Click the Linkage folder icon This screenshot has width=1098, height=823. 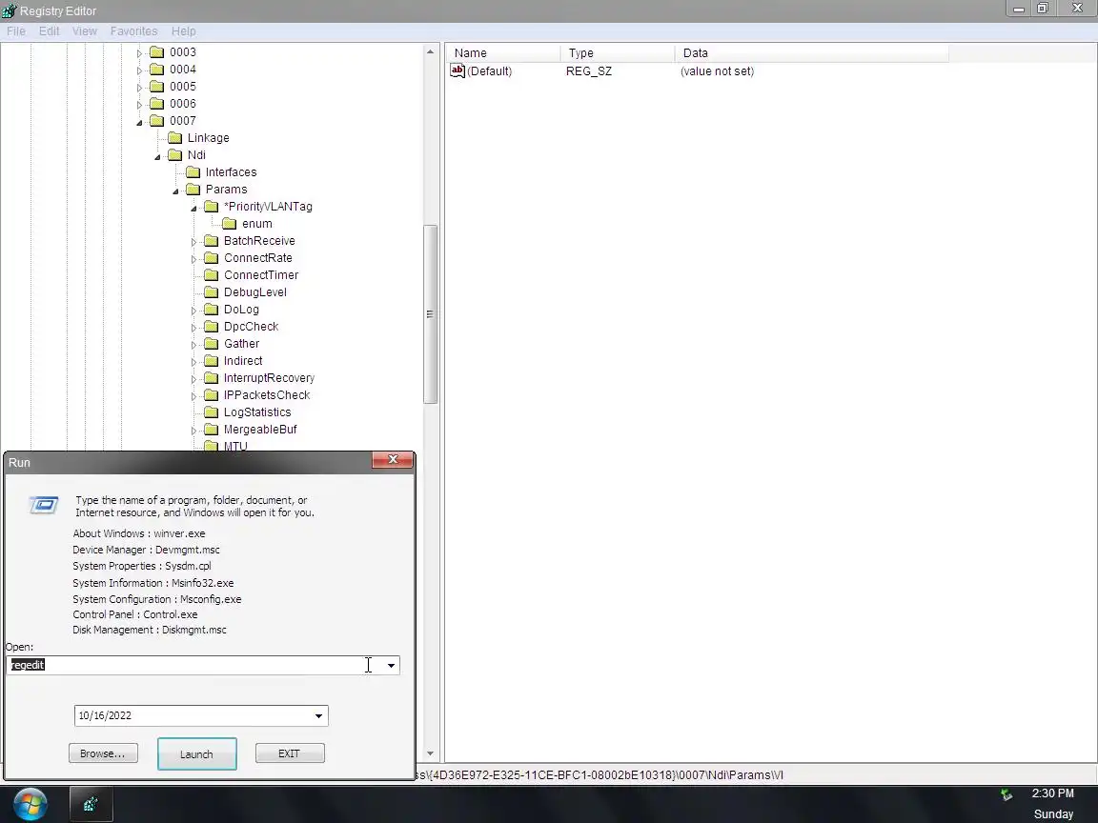[175, 138]
